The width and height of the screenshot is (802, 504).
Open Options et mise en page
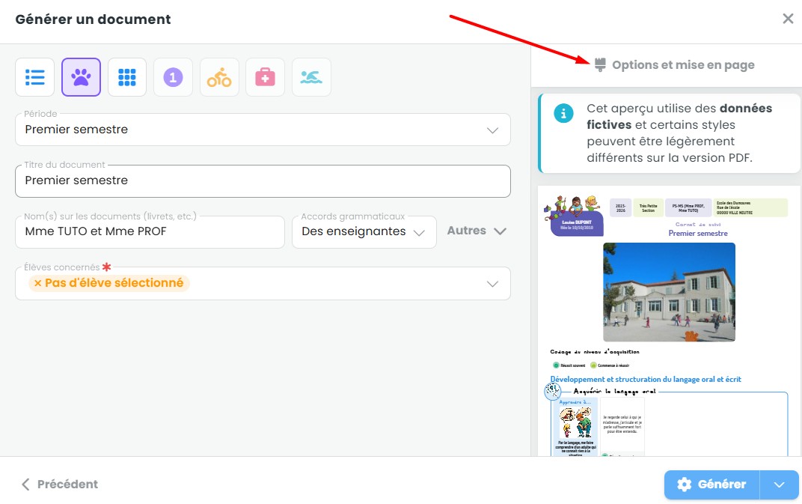[674, 65]
